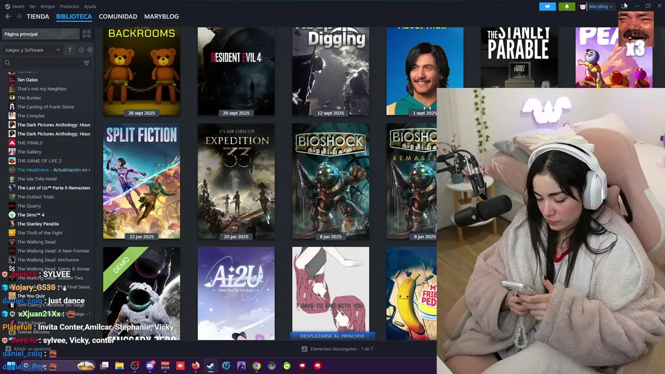The height and width of the screenshot is (374, 665).
Task: Open the announcements megaphone button
Action: [547, 6]
